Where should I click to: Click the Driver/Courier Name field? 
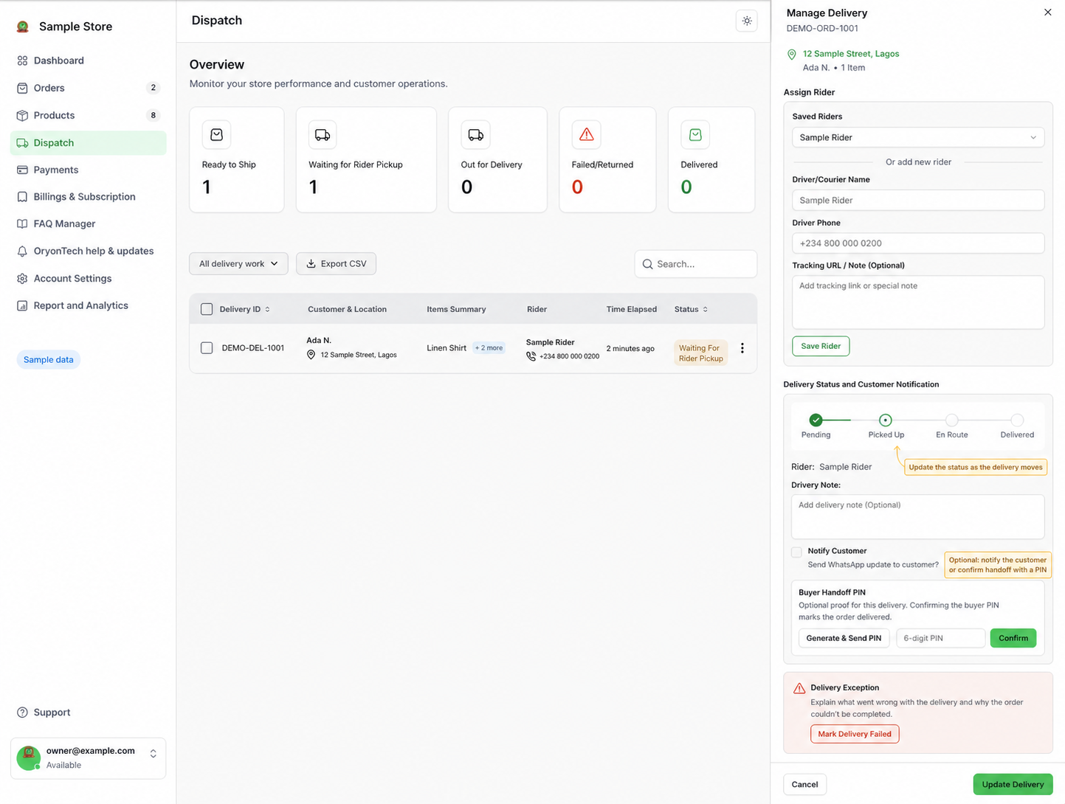[x=918, y=200]
